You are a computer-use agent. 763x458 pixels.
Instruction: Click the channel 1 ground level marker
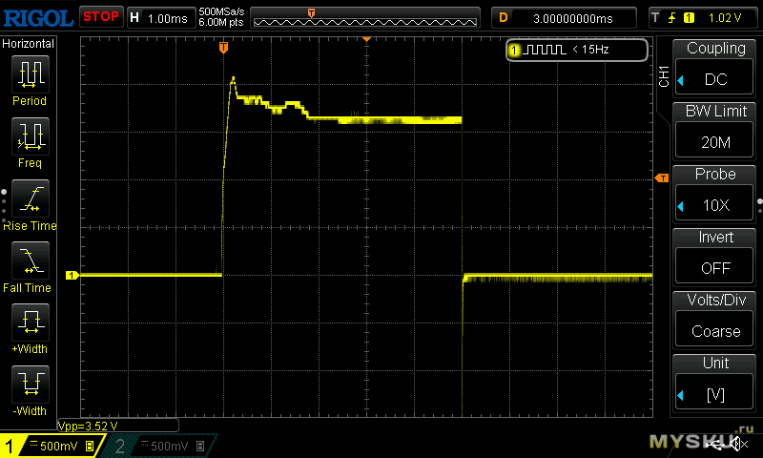[x=72, y=276]
